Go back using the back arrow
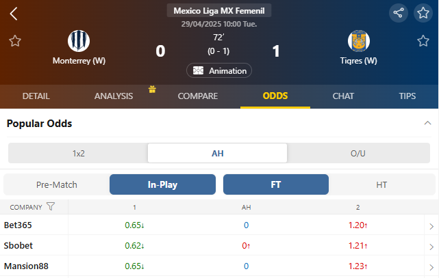This screenshot has width=439, height=278. point(14,14)
